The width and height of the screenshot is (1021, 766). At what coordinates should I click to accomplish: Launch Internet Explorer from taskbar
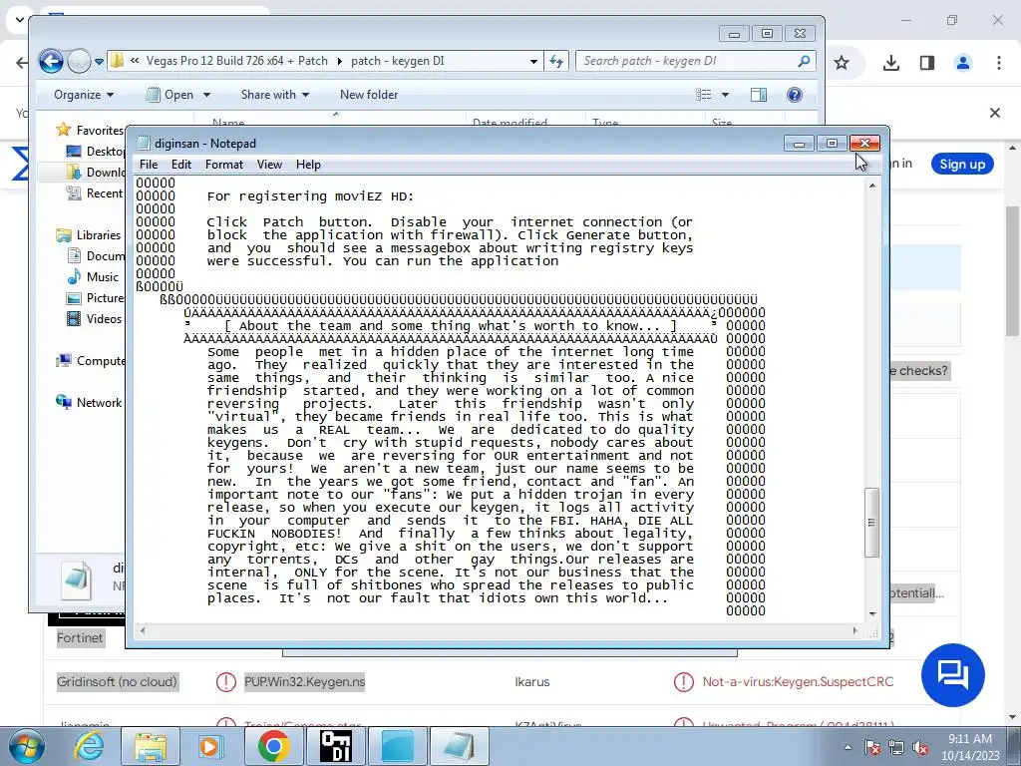click(89, 746)
